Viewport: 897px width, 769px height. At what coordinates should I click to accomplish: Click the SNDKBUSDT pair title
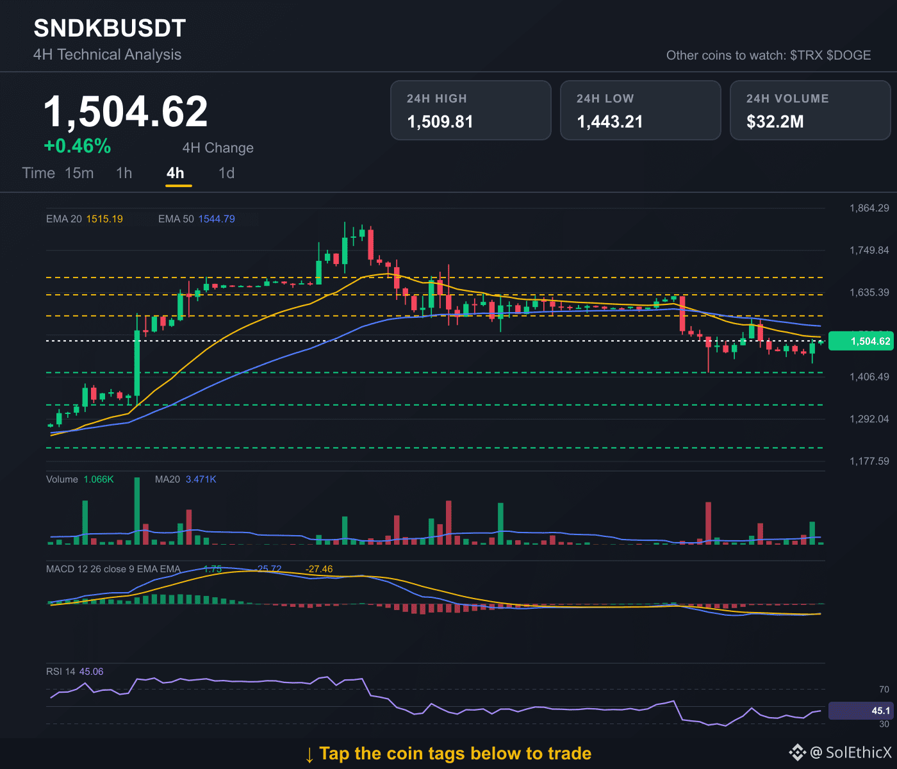[x=110, y=28]
